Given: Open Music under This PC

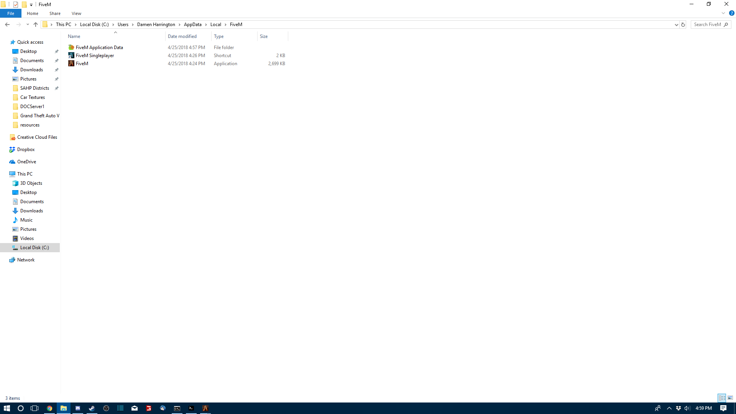Looking at the screenshot, I should (26, 220).
